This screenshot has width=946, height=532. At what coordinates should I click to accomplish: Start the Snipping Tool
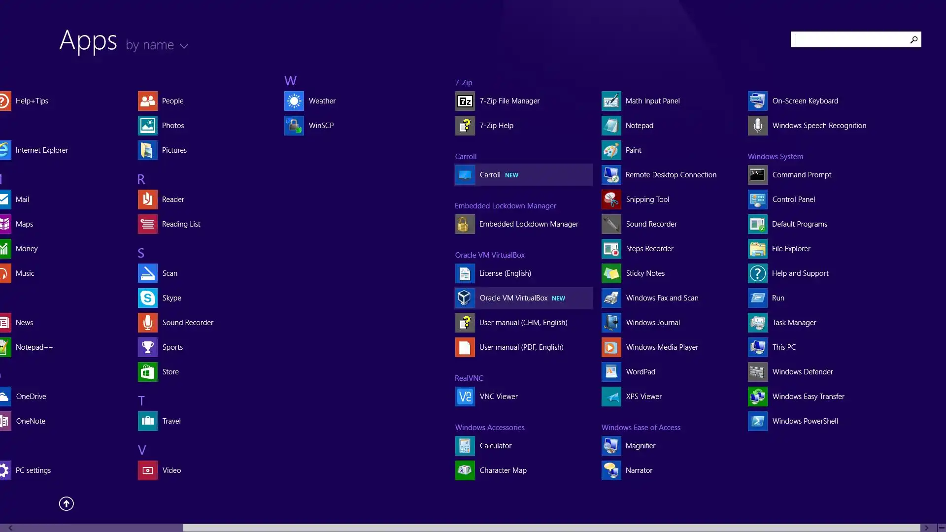point(647,199)
